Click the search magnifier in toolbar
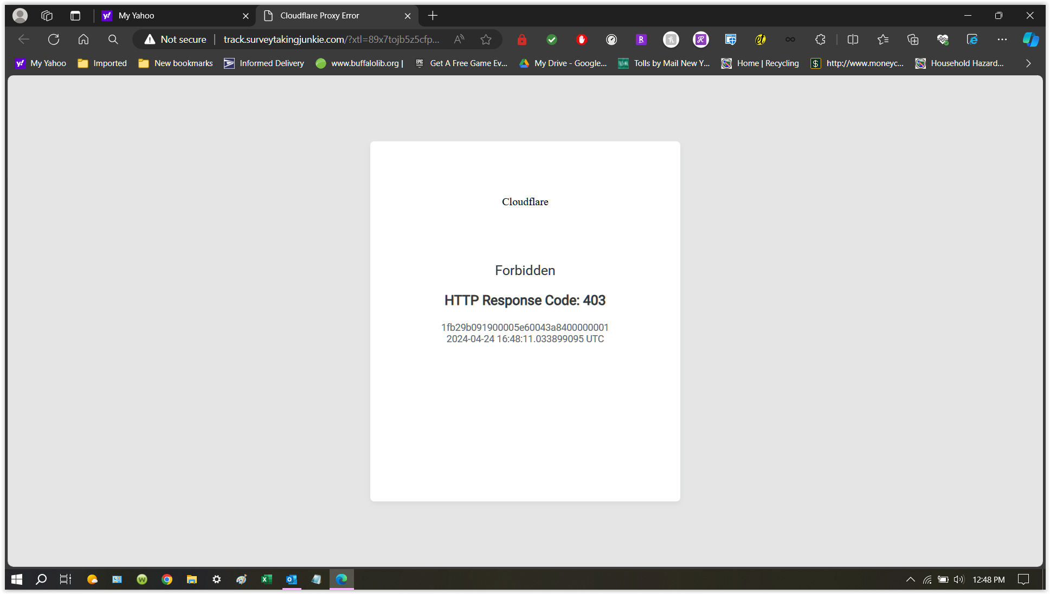 (x=113, y=40)
